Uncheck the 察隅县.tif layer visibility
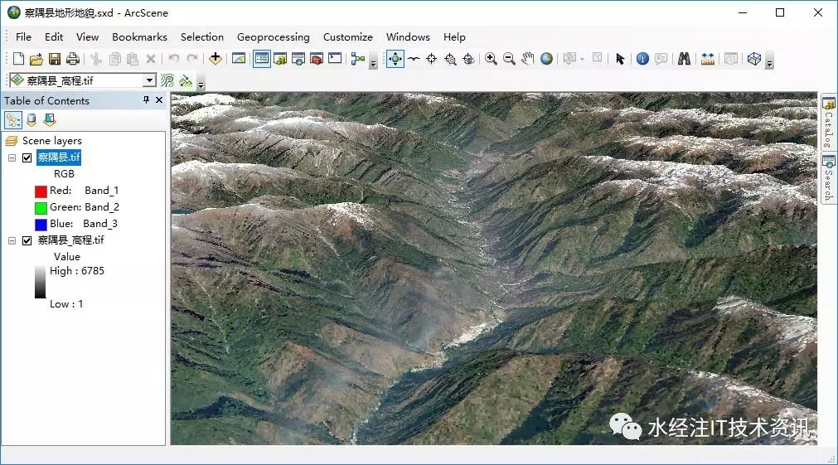The image size is (838, 465). point(27,157)
